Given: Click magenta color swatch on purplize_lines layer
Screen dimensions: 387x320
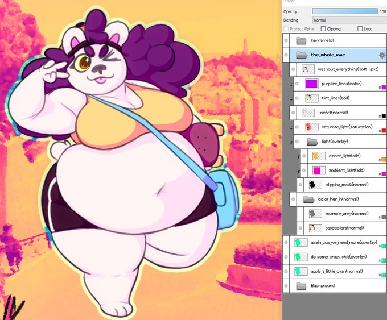Looking at the screenshot, I should coord(384,88).
